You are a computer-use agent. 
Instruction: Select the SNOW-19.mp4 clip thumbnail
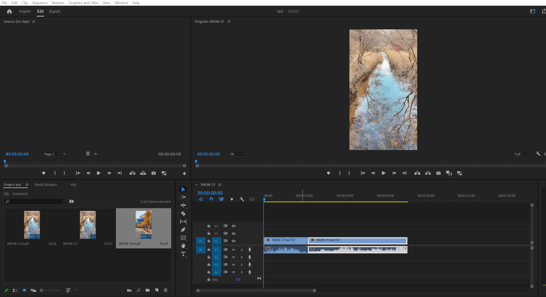tap(143, 224)
